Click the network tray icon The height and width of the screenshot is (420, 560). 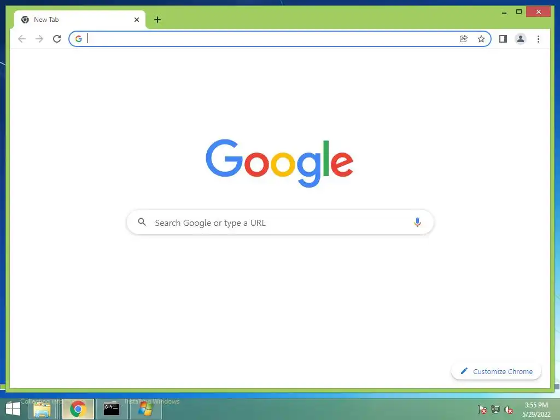coord(495,409)
